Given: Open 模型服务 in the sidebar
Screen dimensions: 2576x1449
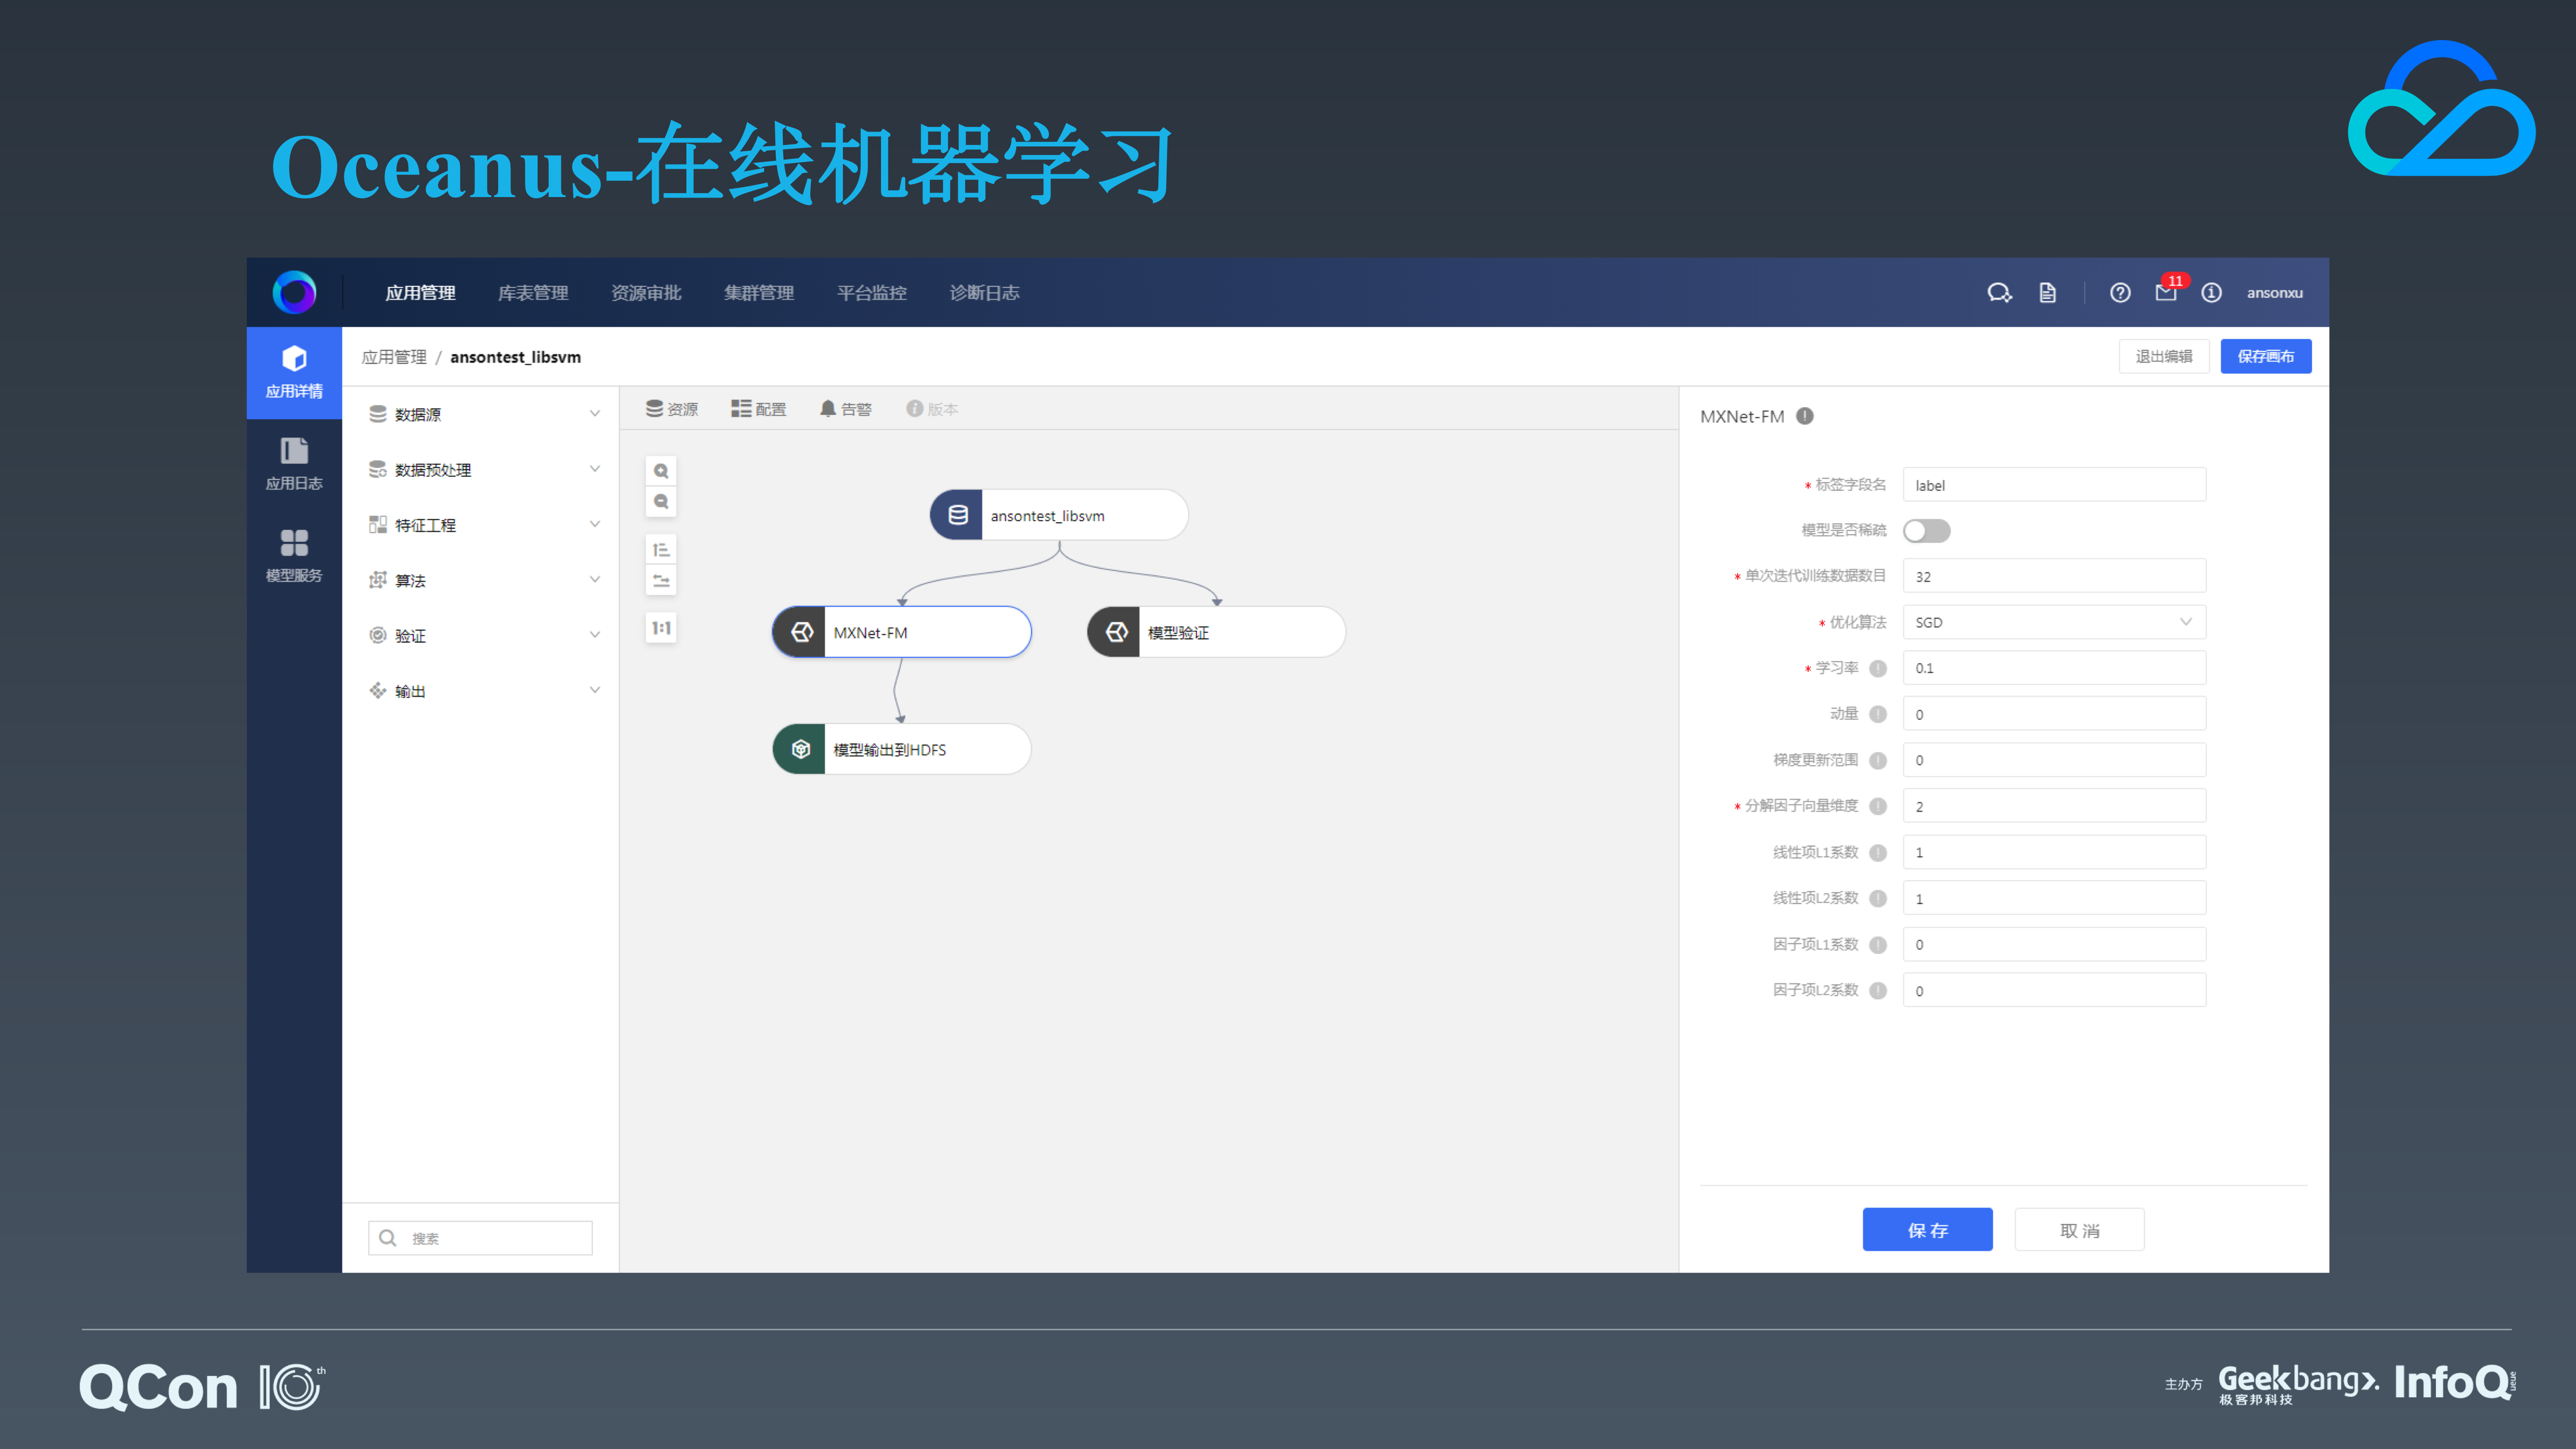Looking at the screenshot, I should [294, 556].
